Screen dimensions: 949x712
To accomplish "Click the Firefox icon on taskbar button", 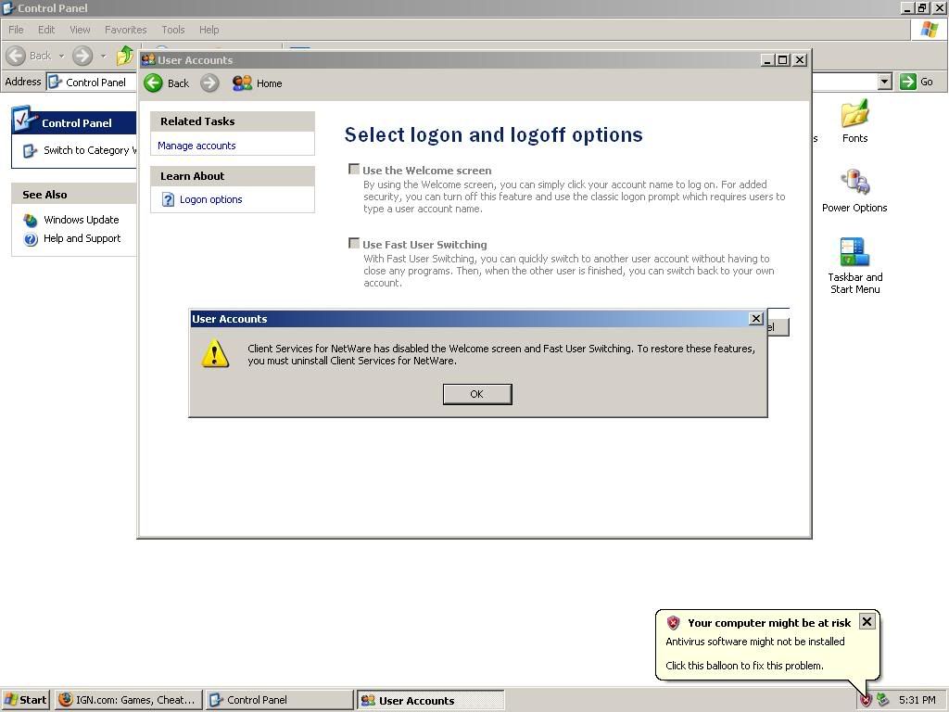I will 65,700.
